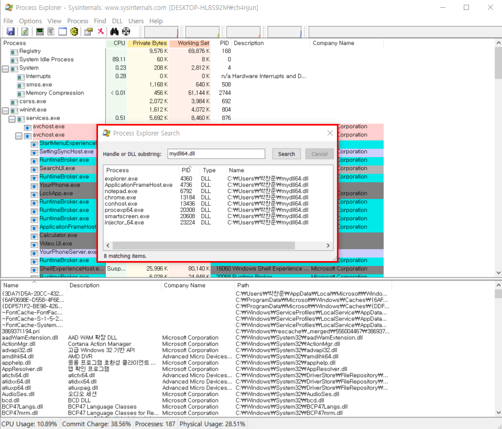Open the View menu
The height and width of the screenshot is (429, 502).
(x=54, y=21)
